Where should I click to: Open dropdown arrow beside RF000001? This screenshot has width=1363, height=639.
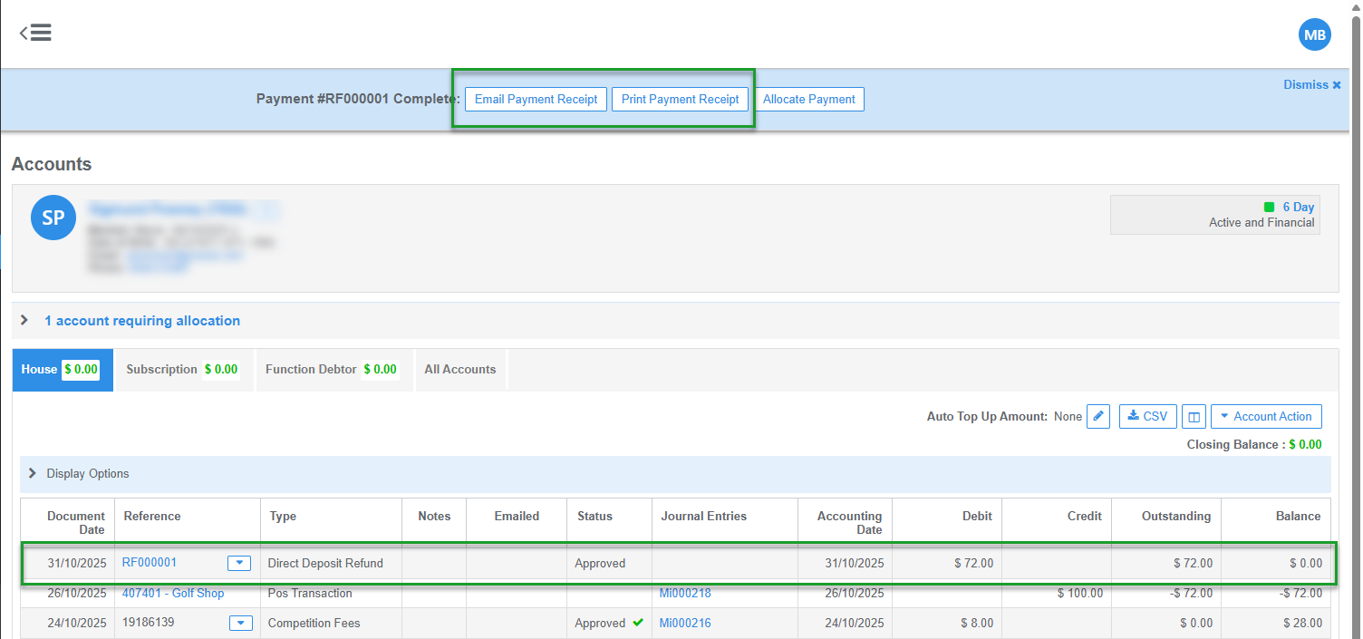click(239, 563)
